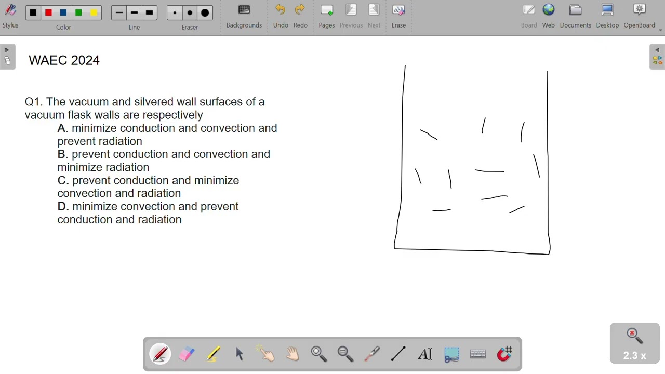Open the Documents mode
This screenshot has width=665, height=374.
pyautogui.click(x=576, y=16)
